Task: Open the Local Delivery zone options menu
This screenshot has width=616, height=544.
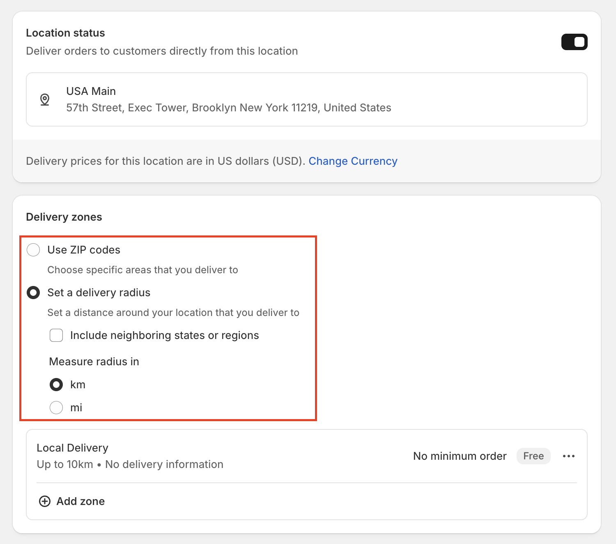Action: coord(569,456)
